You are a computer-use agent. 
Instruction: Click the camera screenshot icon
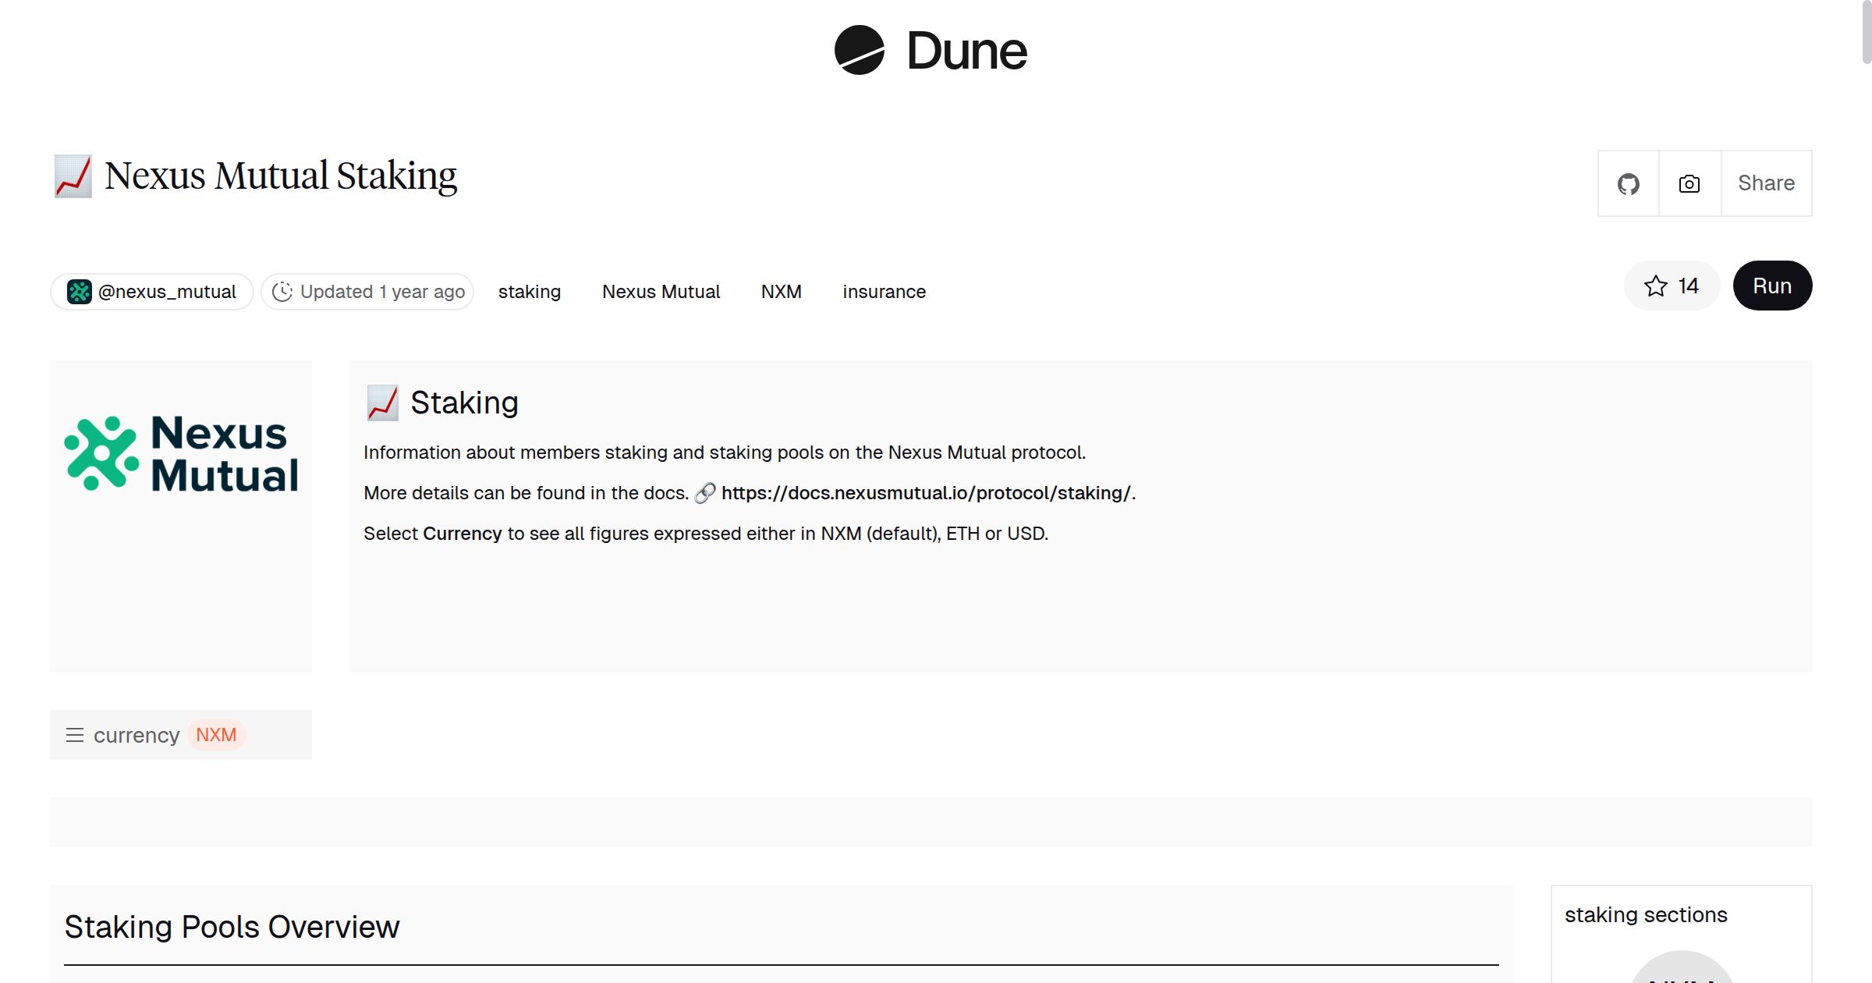pos(1689,184)
